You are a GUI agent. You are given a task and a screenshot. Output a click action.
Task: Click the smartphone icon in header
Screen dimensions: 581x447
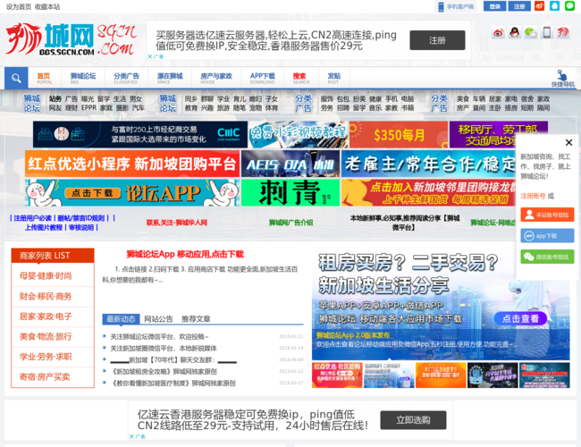click(x=546, y=33)
